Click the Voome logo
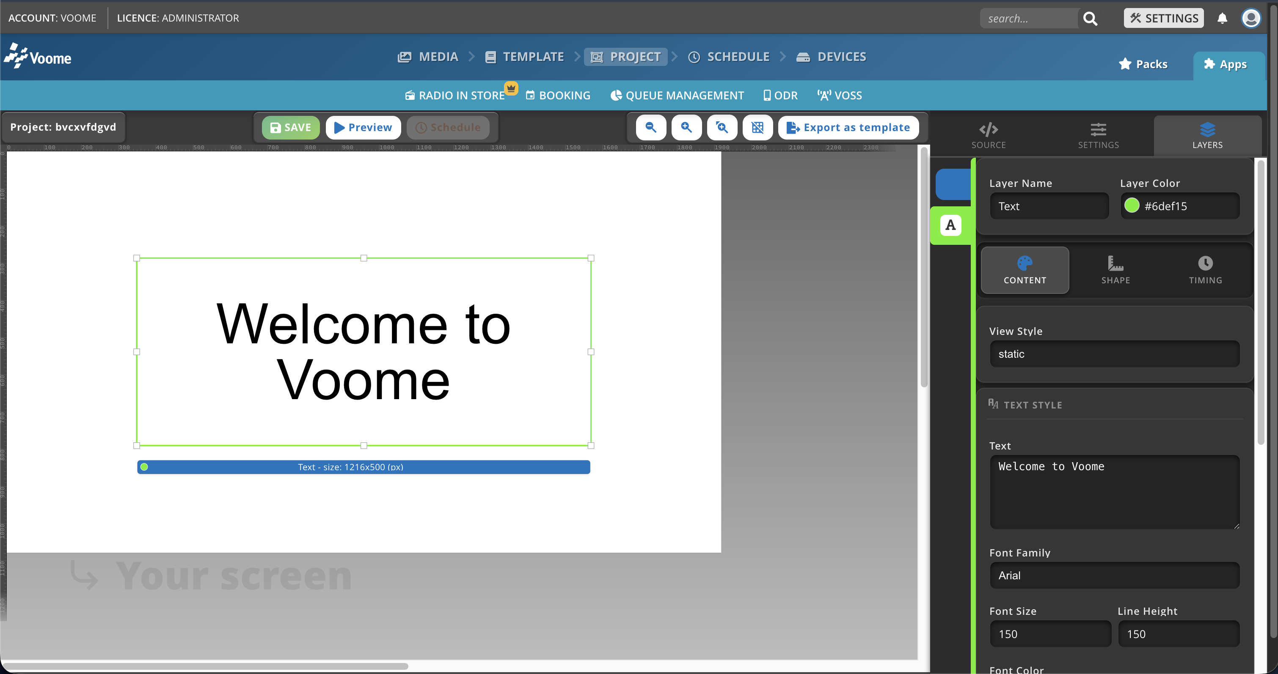The width and height of the screenshot is (1278, 674). [x=38, y=56]
